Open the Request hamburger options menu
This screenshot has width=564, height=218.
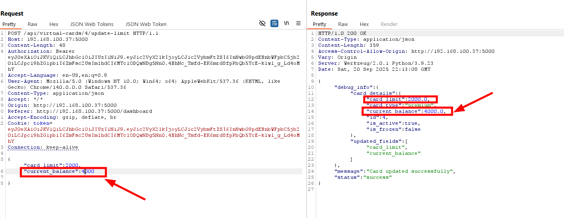[298, 24]
